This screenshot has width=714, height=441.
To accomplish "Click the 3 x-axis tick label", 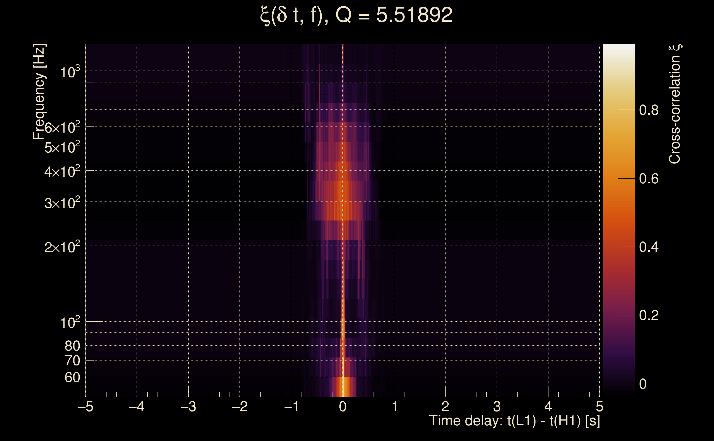I will (x=497, y=407).
